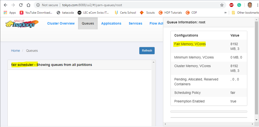The height and width of the screenshot is (127, 259).
Task: Follow the Home breadcrumb link
Action: (15, 51)
